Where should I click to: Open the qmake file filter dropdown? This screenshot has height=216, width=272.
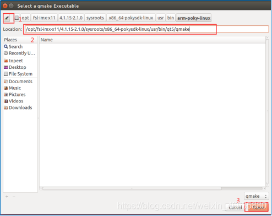(x=256, y=196)
